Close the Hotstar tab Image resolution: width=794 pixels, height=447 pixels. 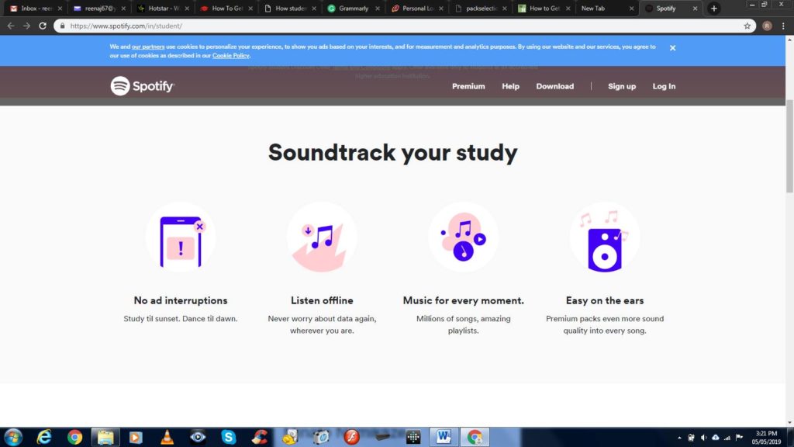(x=187, y=9)
